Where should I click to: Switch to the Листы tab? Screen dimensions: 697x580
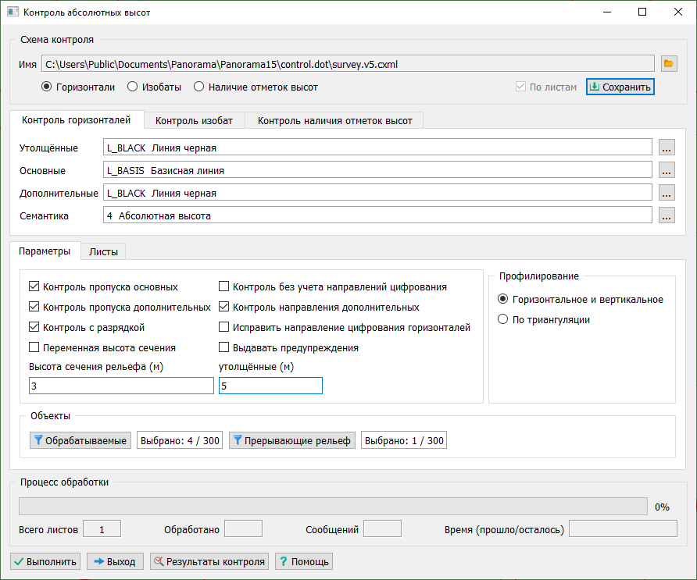[x=104, y=251]
